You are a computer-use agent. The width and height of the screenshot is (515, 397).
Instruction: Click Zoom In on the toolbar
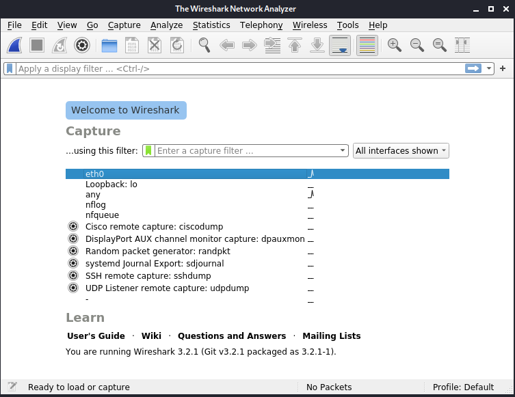tap(394, 45)
